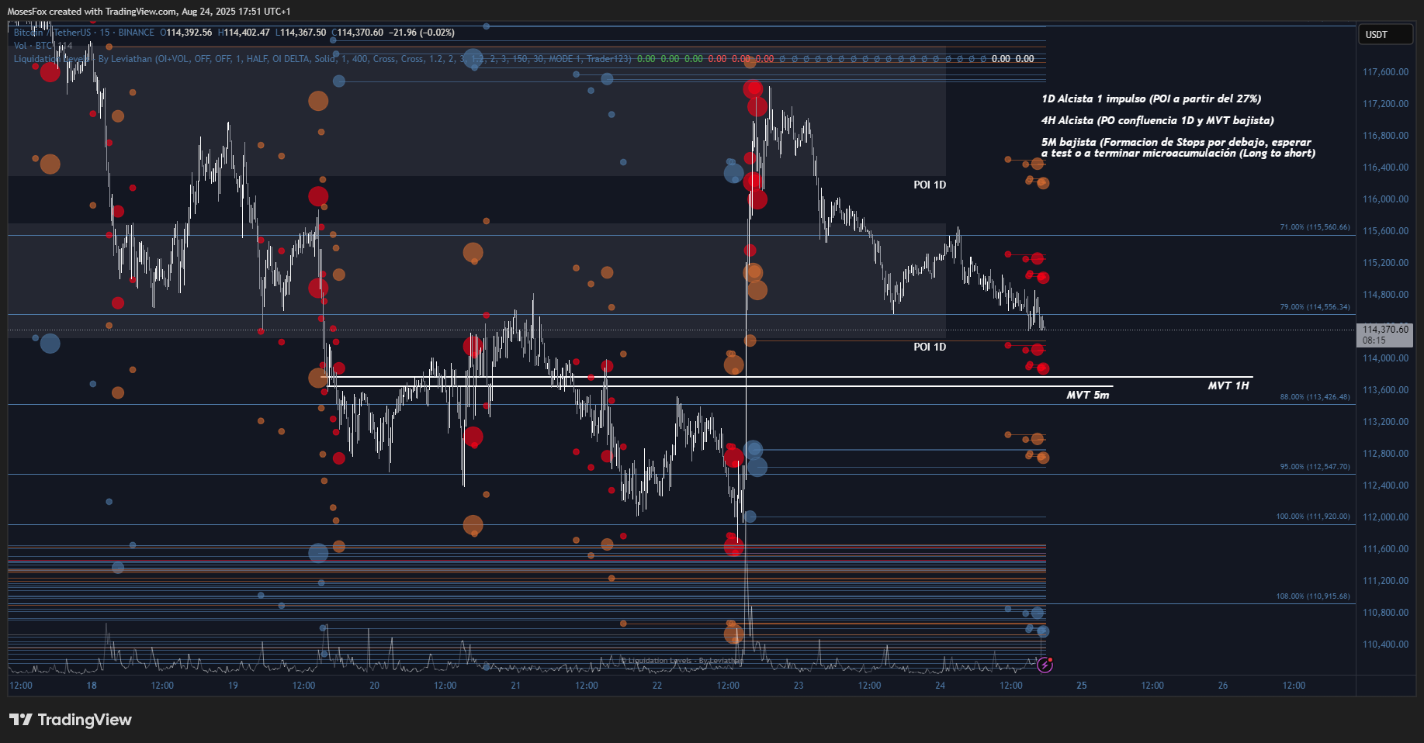Click date 25 on the time axis
1424x743 pixels.
1081,686
